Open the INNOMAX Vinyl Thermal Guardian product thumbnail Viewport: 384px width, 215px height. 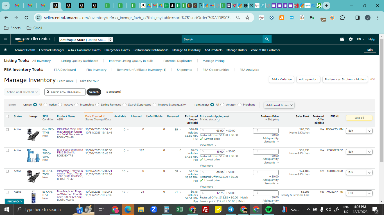[x=33, y=135]
